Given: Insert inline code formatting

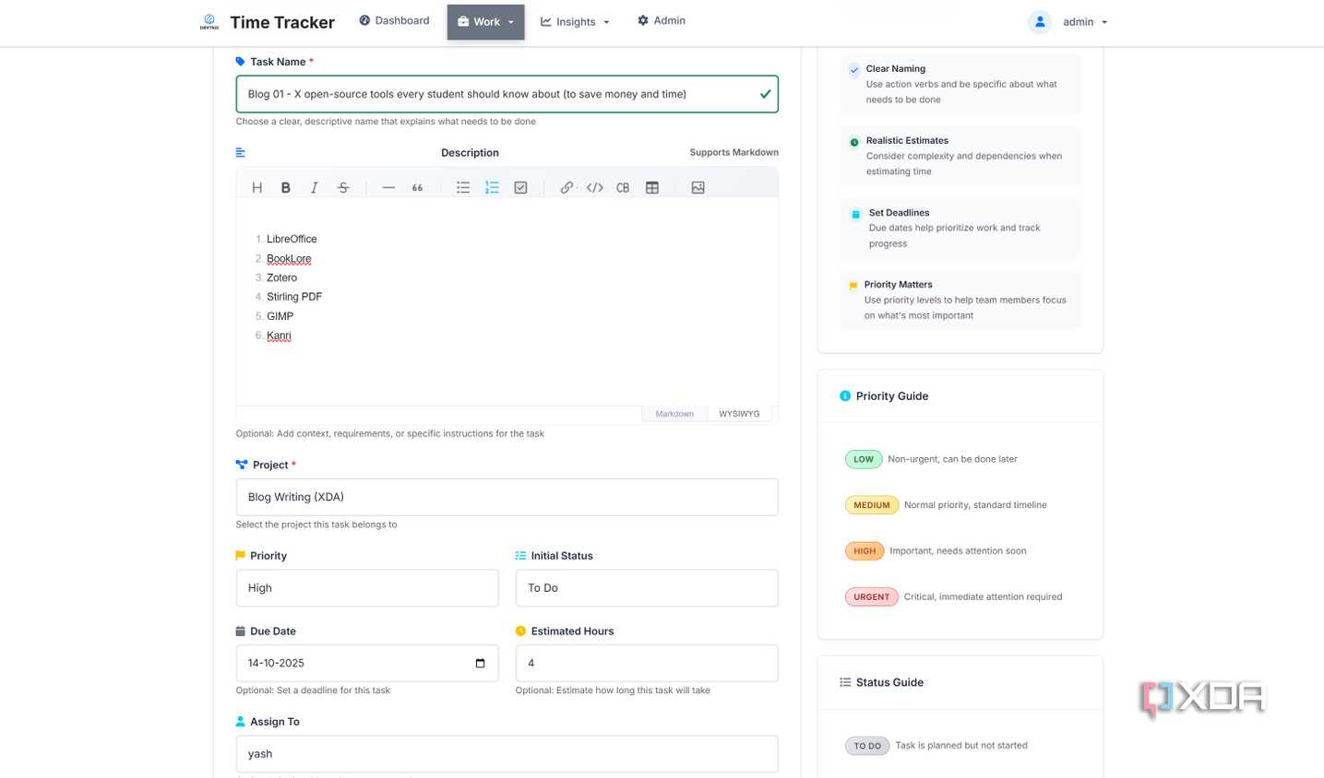Looking at the screenshot, I should (595, 188).
